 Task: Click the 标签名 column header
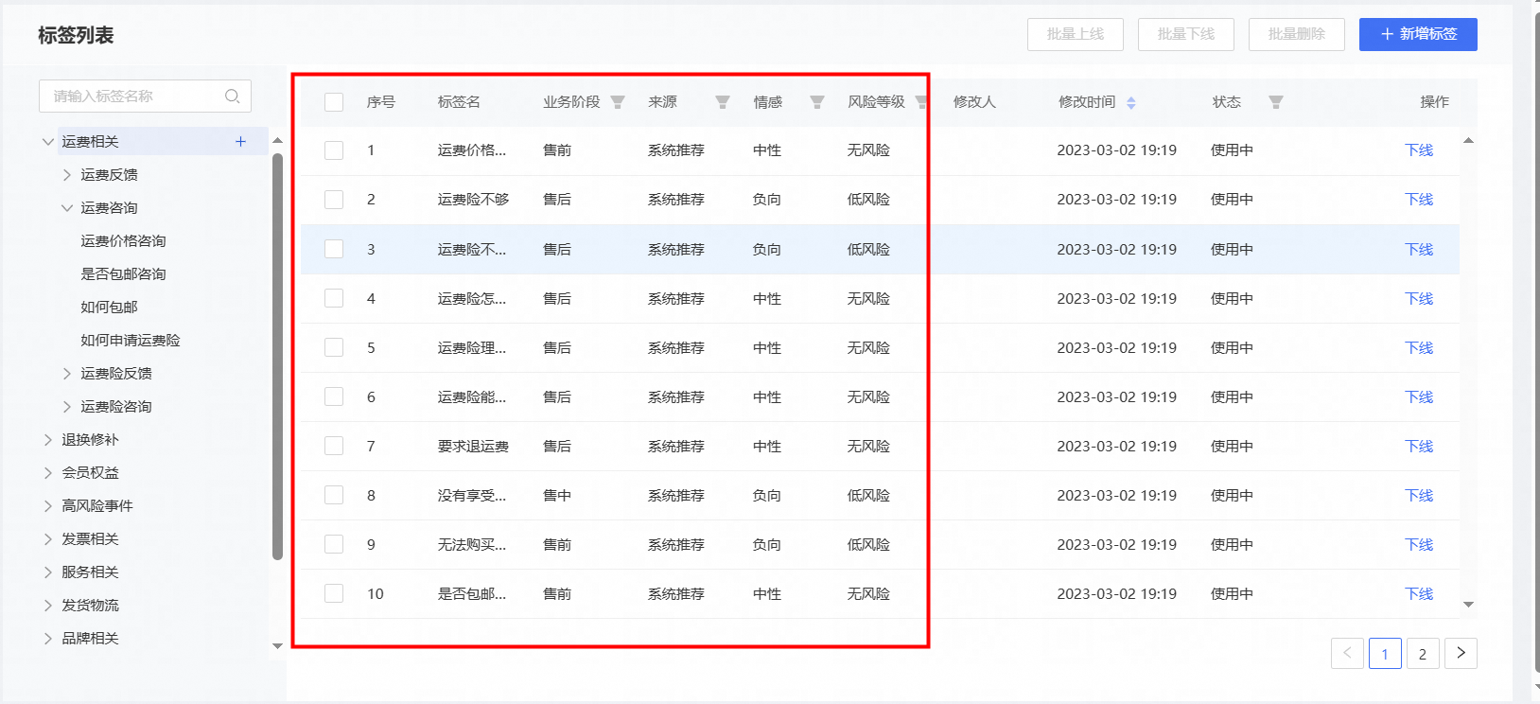pyautogui.click(x=459, y=102)
